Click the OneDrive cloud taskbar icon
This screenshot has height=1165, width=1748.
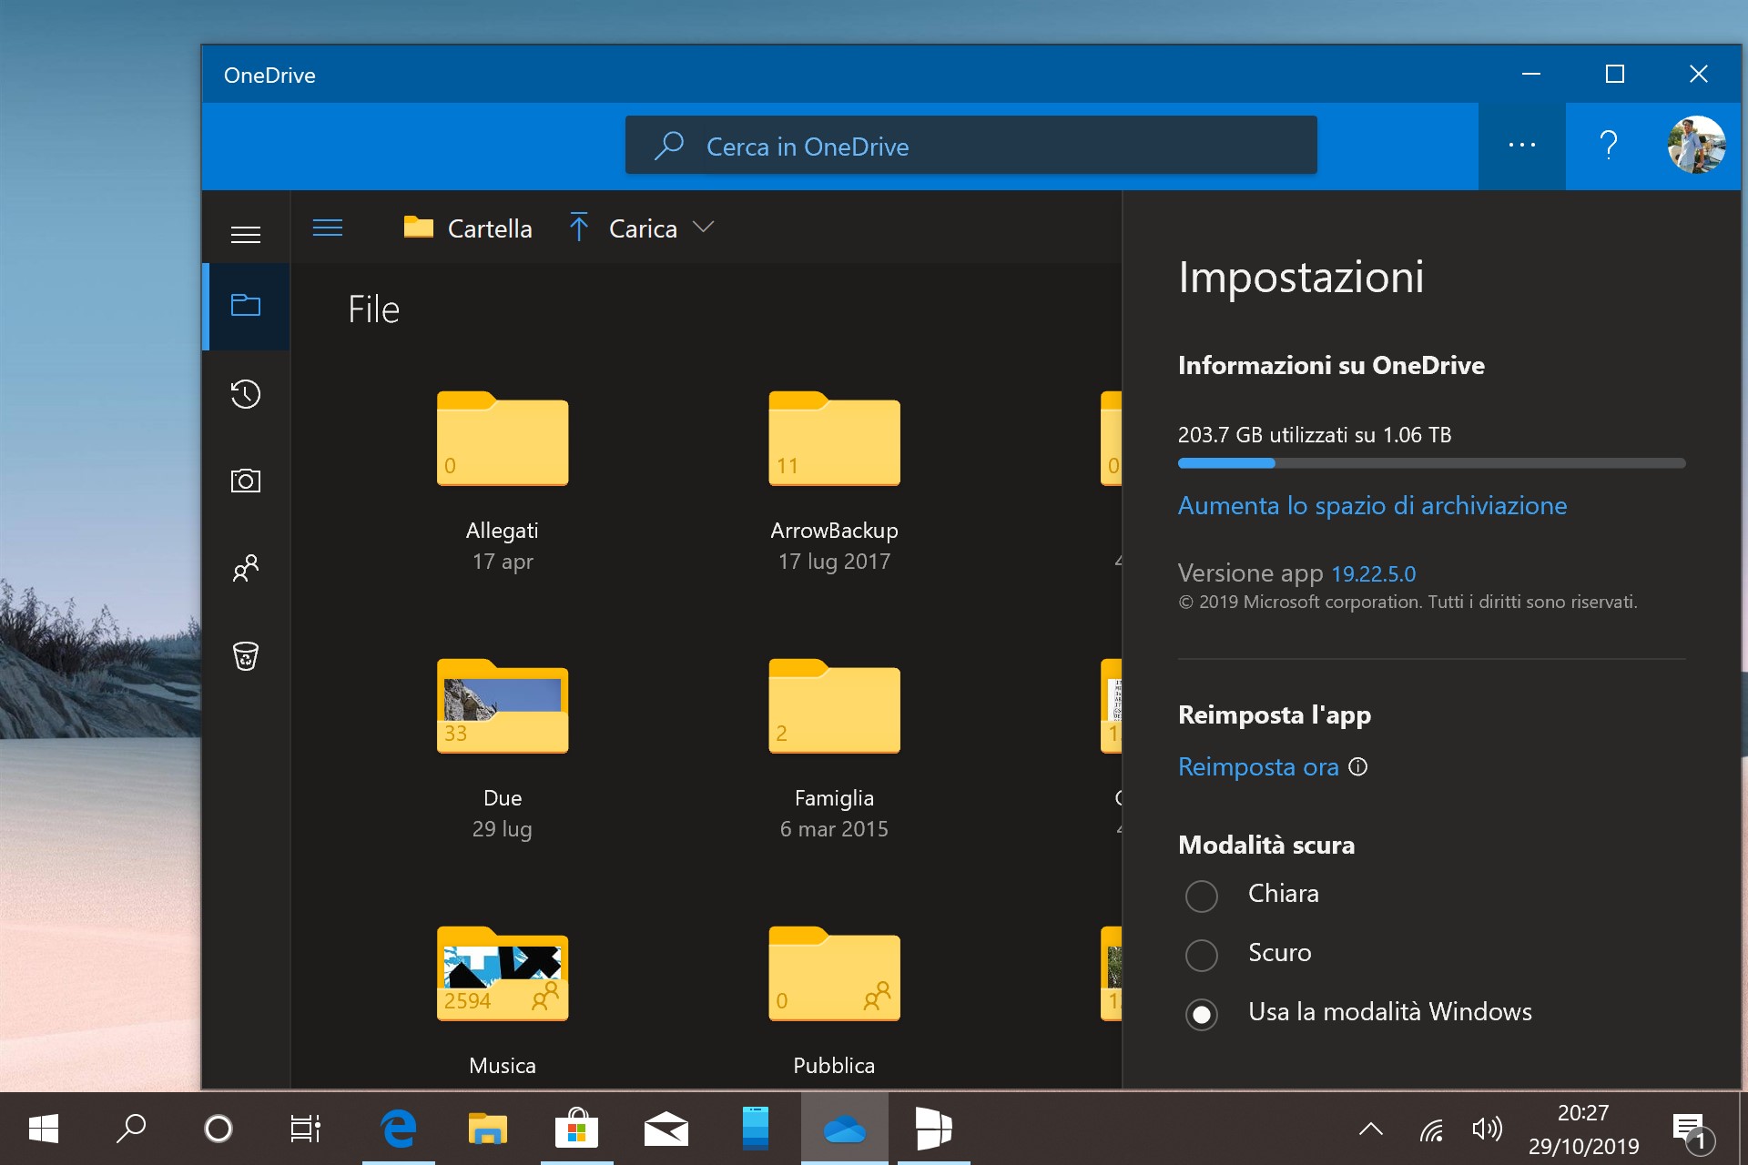(x=844, y=1129)
